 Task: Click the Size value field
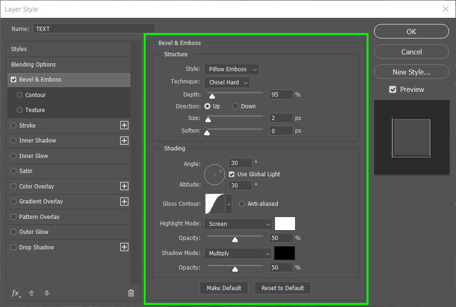coord(281,118)
